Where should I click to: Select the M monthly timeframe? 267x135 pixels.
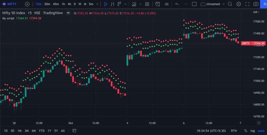click(85, 4)
